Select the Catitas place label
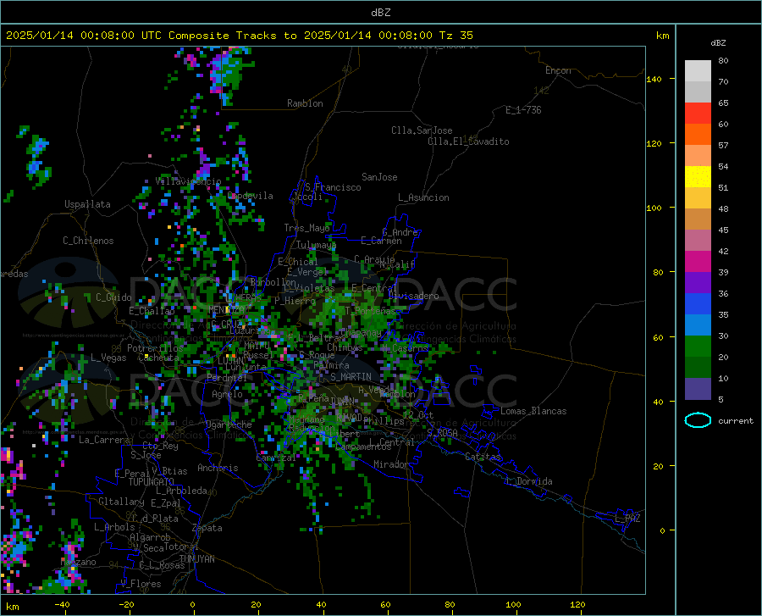762x616 pixels. [483, 457]
